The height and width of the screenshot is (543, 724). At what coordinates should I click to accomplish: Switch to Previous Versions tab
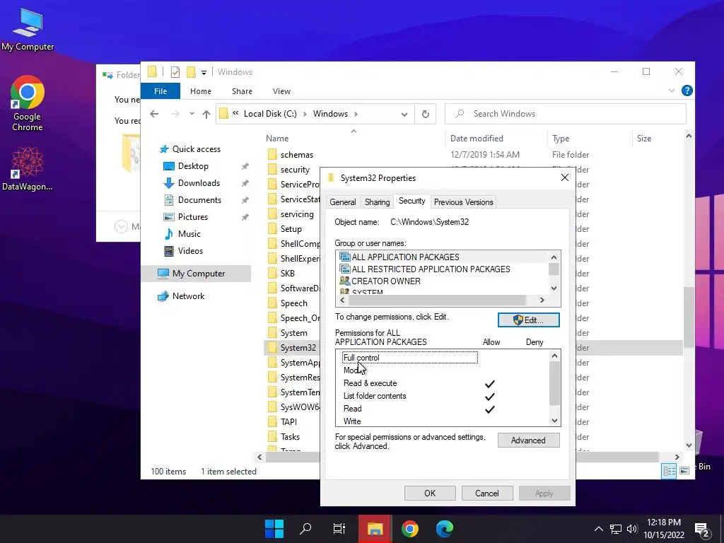463,202
